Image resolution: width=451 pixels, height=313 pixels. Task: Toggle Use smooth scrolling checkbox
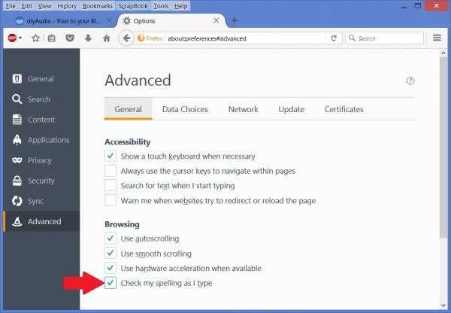(x=110, y=254)
